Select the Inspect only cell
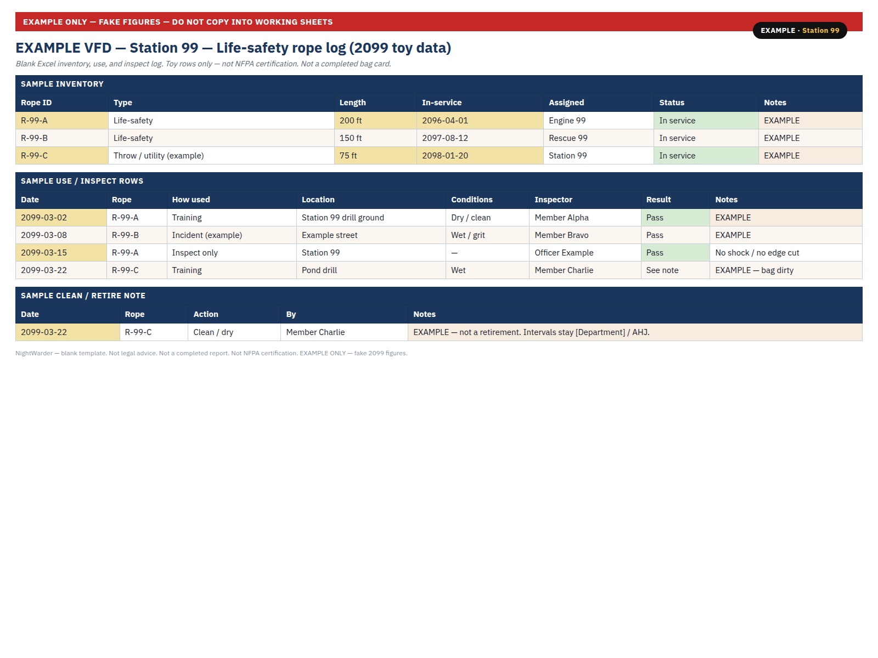 232,253
